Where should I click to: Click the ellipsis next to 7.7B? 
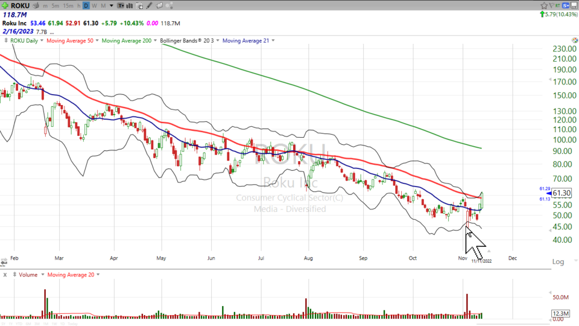click(x=52, y=32)
